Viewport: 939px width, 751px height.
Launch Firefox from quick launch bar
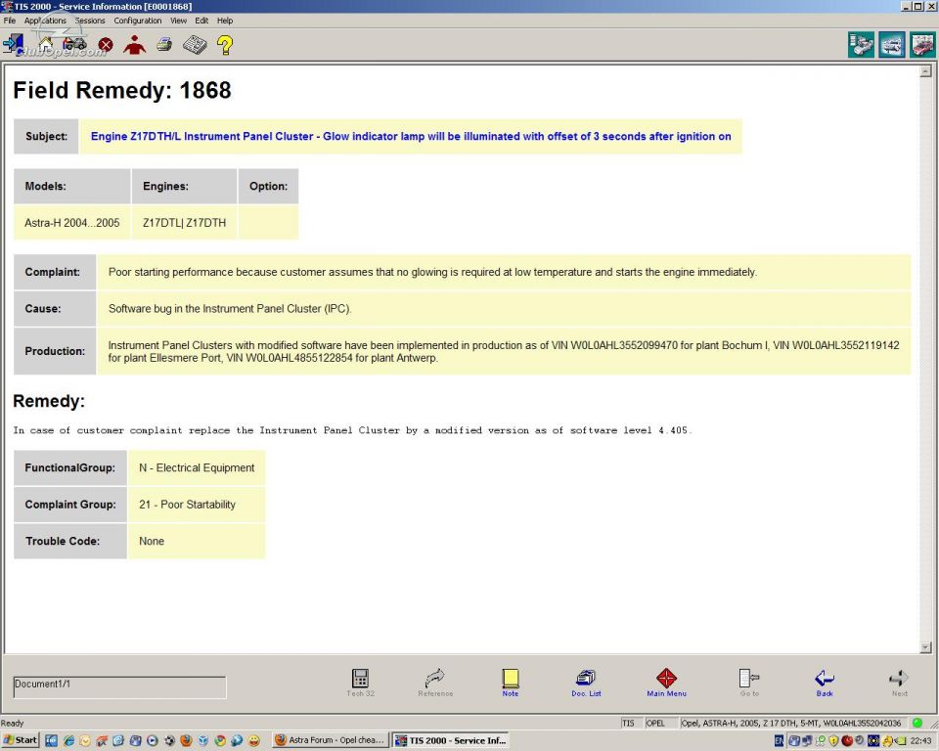186,741
